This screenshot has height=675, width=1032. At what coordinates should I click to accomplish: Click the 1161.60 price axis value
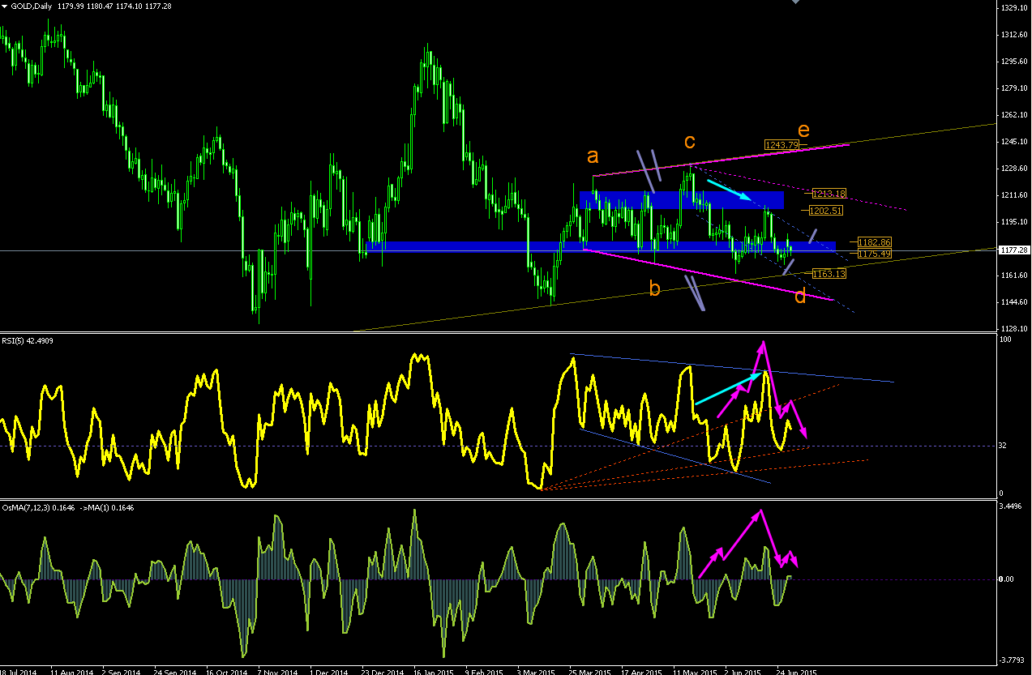pos(1016,276)
